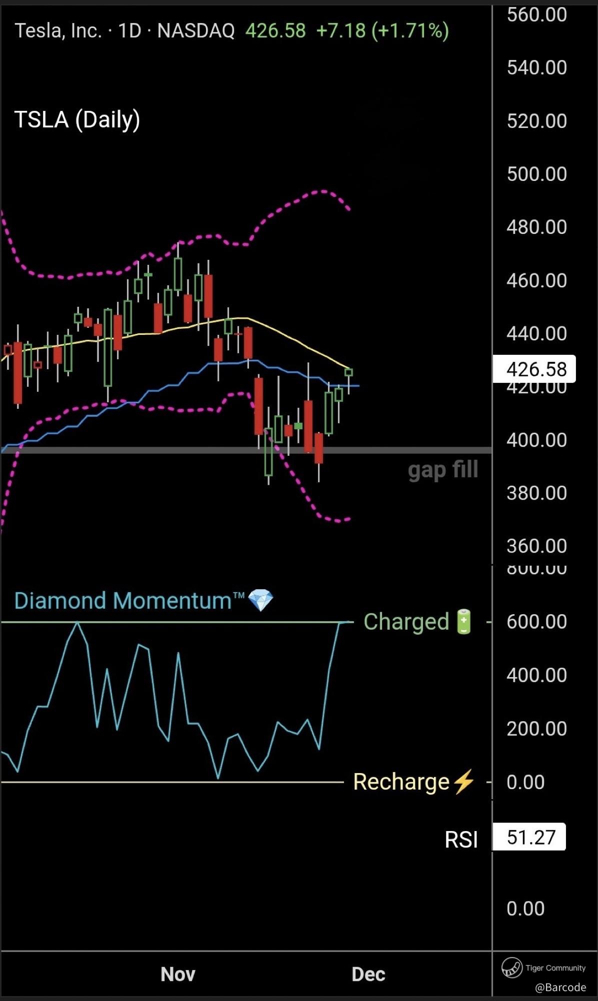Click the Tiger Community logo icon
The image size is (598, 1001).
pyautogui.click(x=512, y=968)
